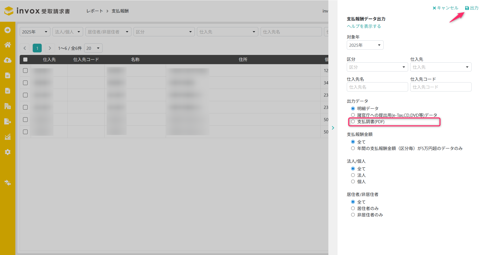Open the 仕入先 dropdown in output panel
The image size is (491, 255).
[440, 67]
